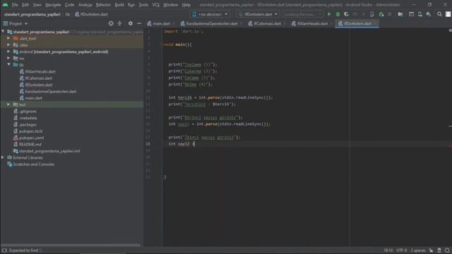Collapse the lib folder

tap(8, 64)
